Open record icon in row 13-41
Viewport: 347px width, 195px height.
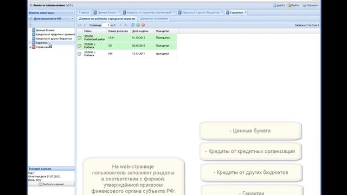click(80, 38)
